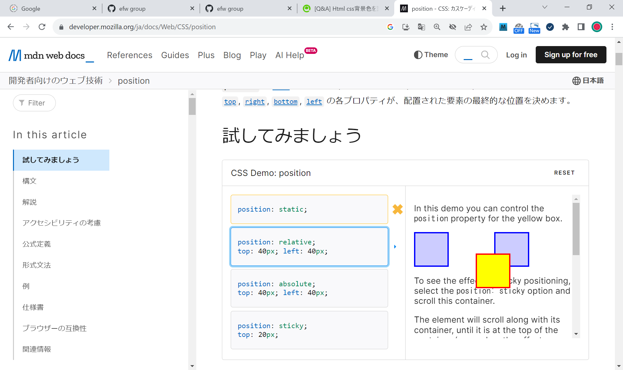This screenshot has height=370, width=623.
Task: Open the Play link
Action: tap(258, 55)
